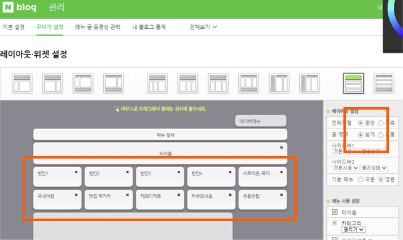
Task: Select the 메뉴 형태 widget bar
Action: 160,135
